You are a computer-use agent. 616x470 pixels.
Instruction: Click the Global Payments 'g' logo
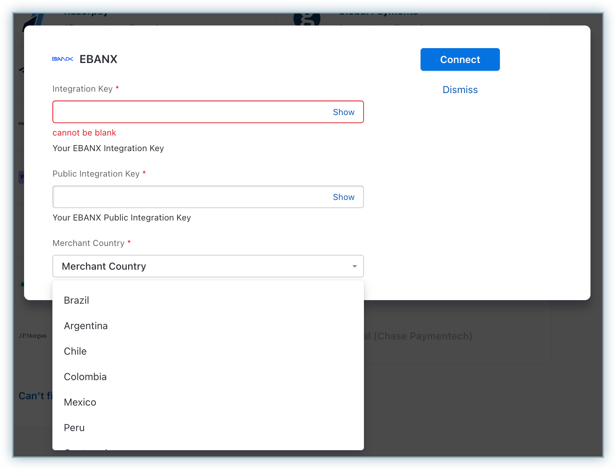[x=307, y=19]
